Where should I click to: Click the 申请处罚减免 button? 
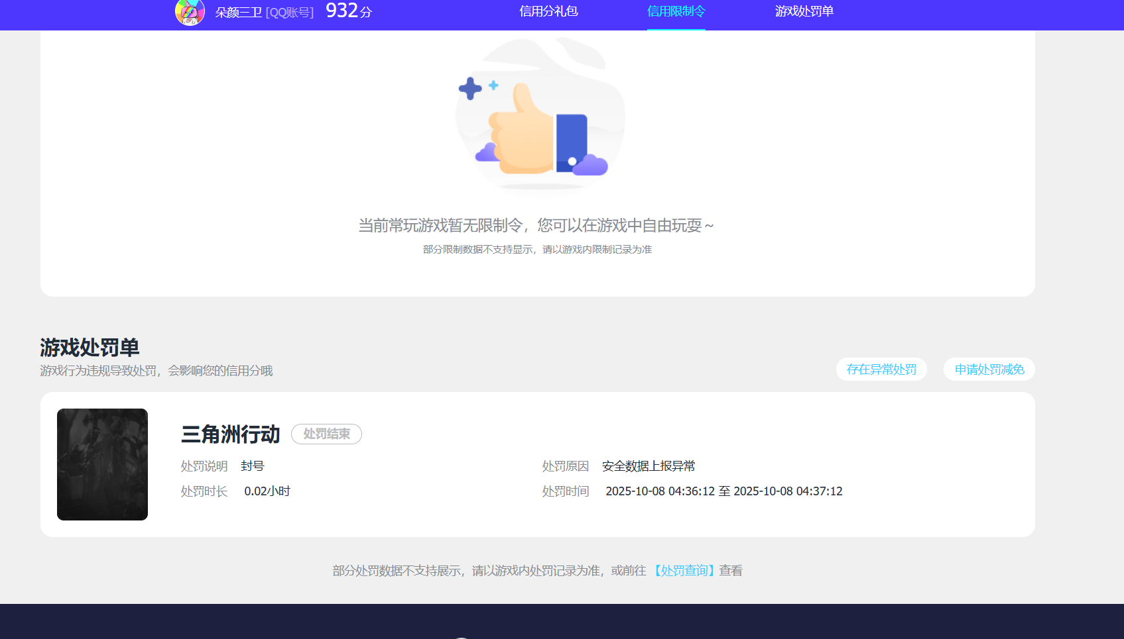(989, 369)
